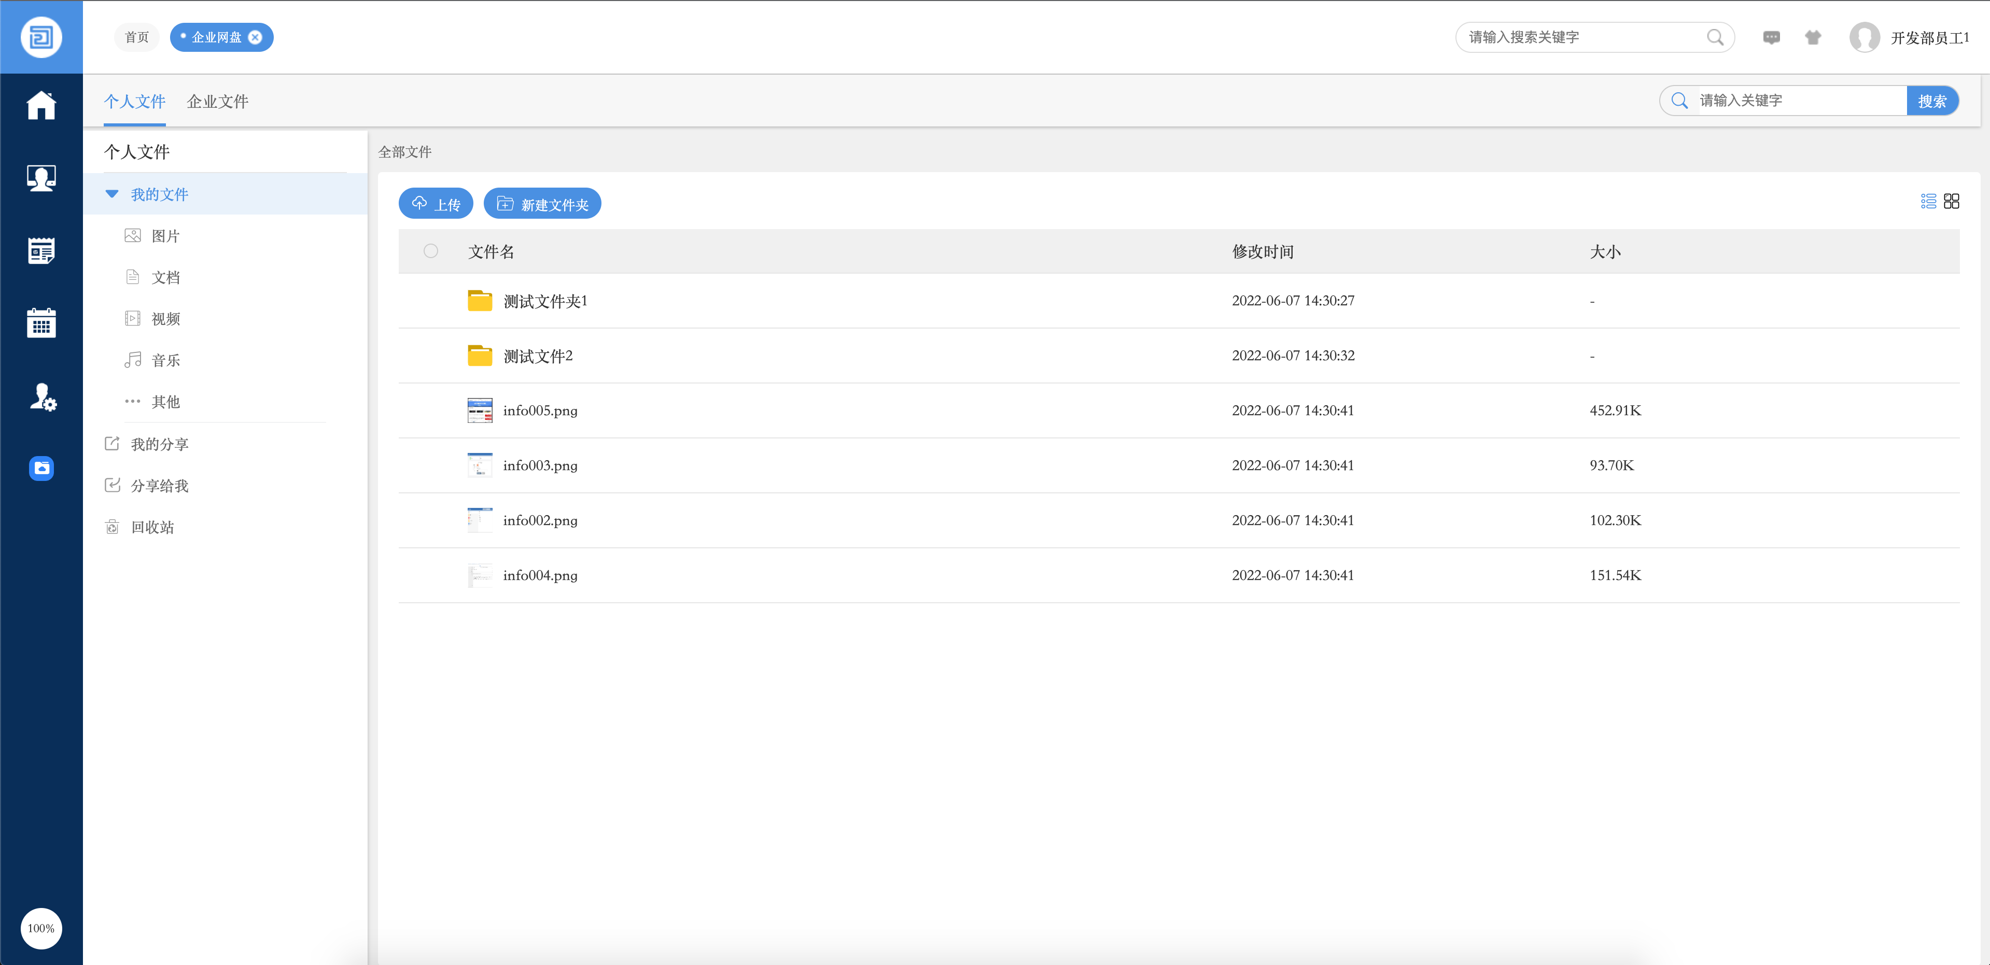This screenshot has height=965, width=1990.
Task: Click the theme shirt icon
Action: coord(1812,37)
